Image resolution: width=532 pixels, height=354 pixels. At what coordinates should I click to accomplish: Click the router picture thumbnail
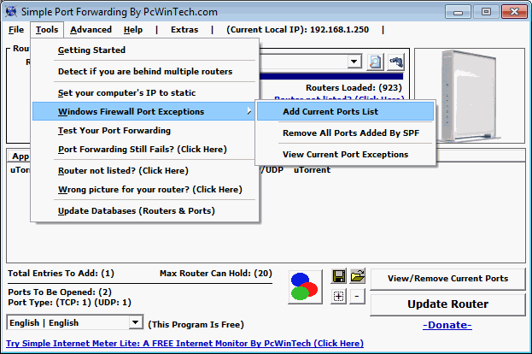(x=470, y=96)
